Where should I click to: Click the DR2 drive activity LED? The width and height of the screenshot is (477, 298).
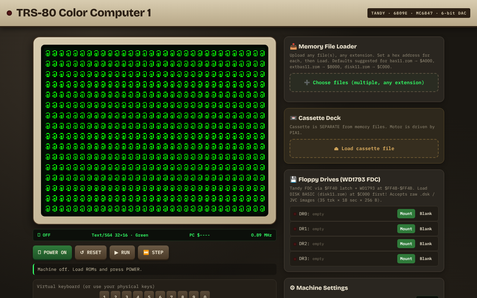click(x=295, y=244)
